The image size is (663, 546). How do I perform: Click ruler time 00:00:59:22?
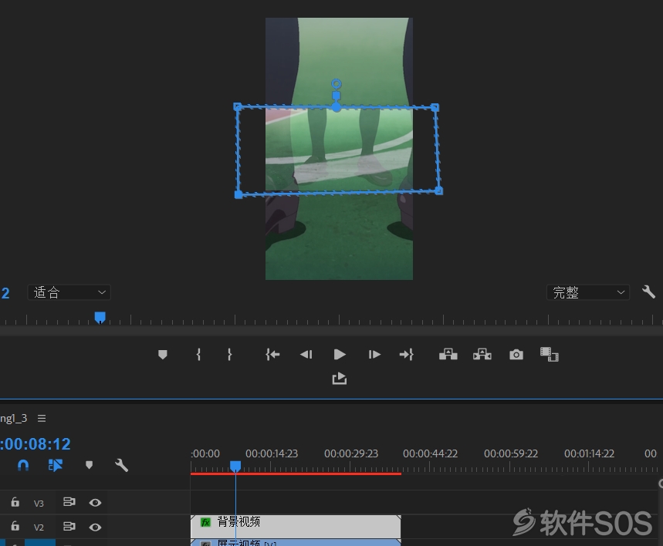coord(511,454)
